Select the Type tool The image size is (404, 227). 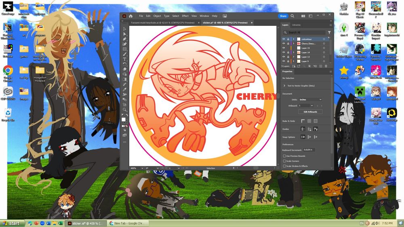pos(125,59)
